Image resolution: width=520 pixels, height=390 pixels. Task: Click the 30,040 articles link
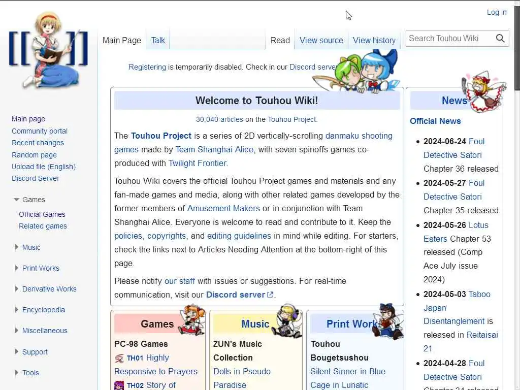tap(219, 119)
